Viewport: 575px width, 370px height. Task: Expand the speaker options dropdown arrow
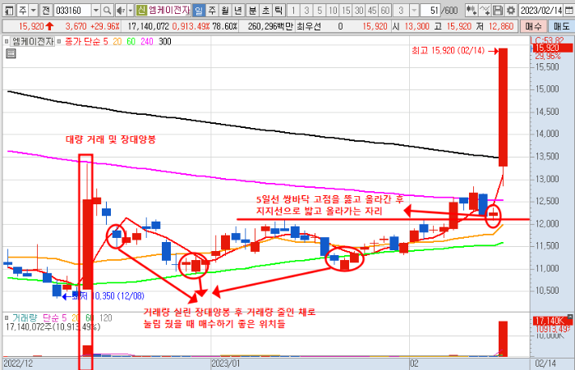130,11
